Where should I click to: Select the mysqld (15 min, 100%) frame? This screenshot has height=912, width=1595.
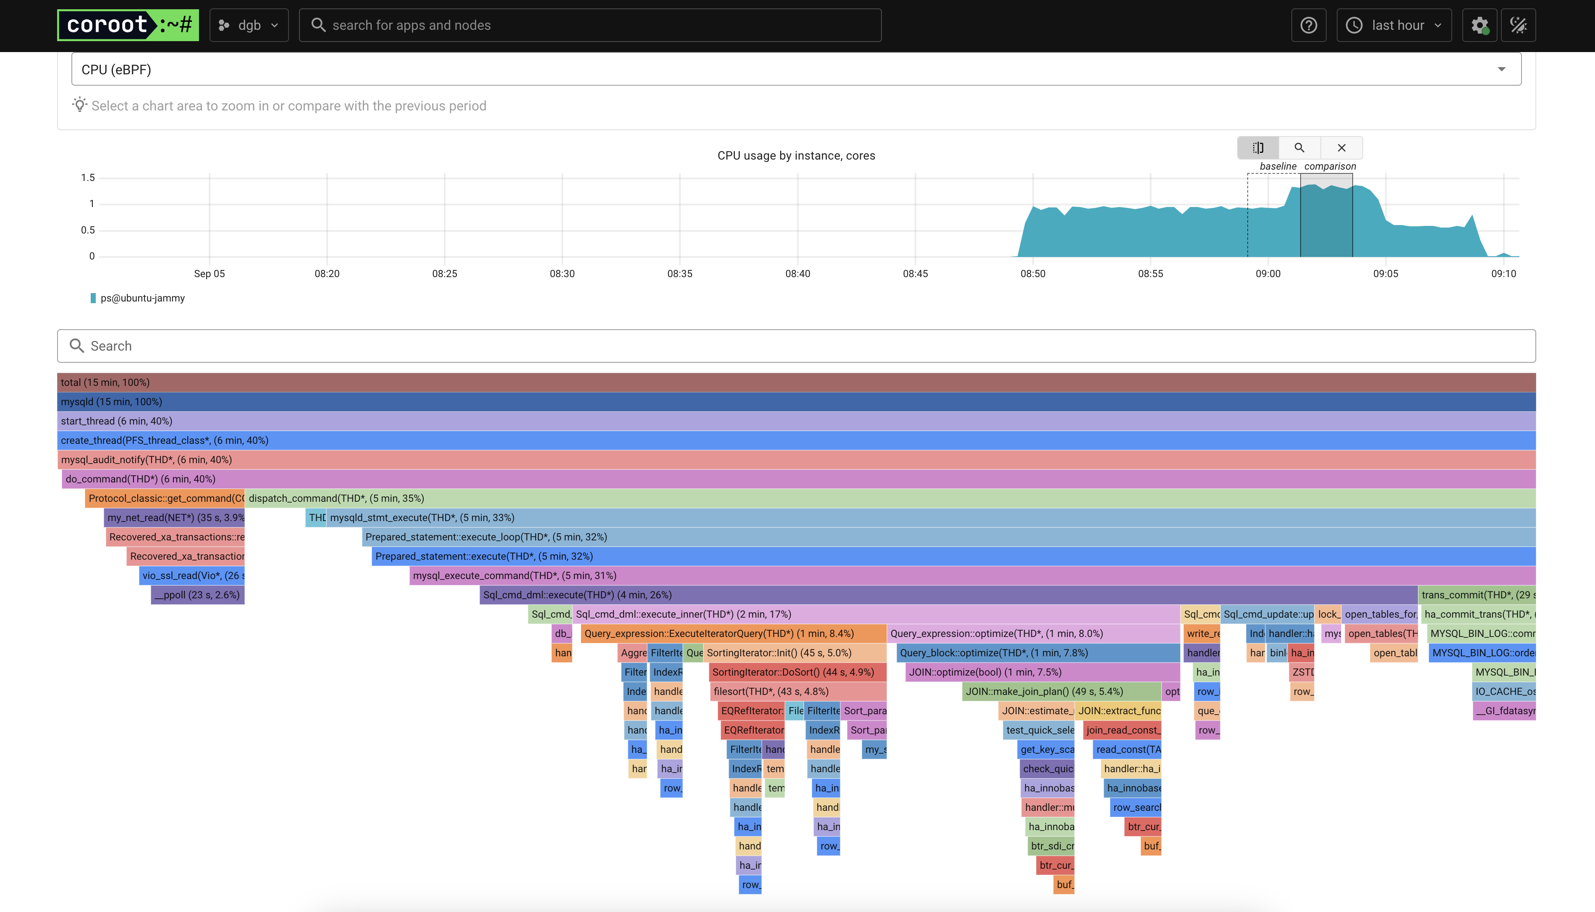click(x=796, y=401)
